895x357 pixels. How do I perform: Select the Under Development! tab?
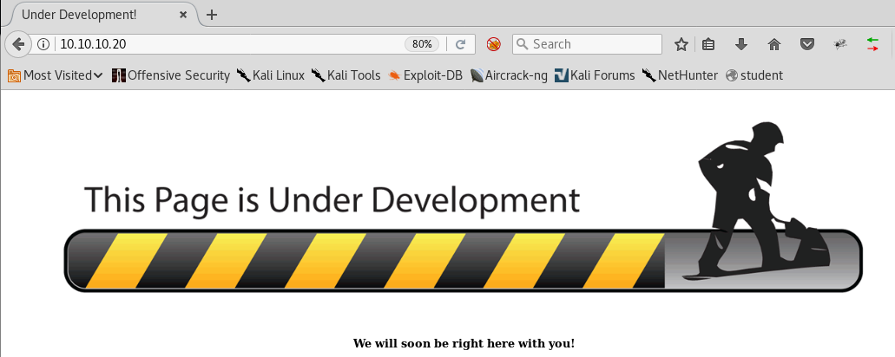[x=87, y=15]
